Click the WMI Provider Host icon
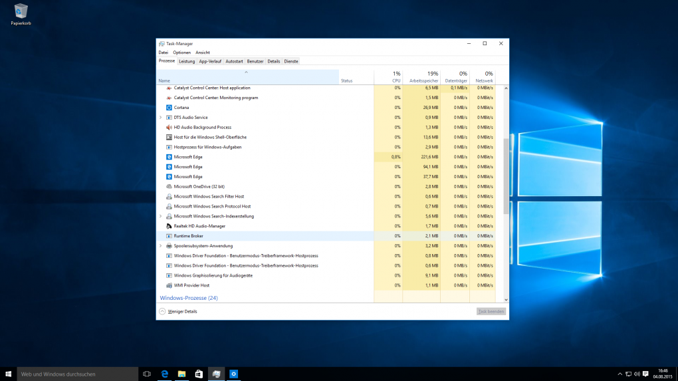Image resolution: width=678 pixels, height=381 pixels. click(x=169, y=285)
